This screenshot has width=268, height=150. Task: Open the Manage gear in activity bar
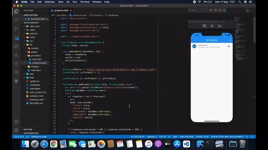pyautogui.click(x=16, y=130)
